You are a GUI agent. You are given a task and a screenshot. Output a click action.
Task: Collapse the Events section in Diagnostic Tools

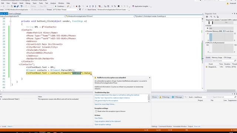(206, 26)
